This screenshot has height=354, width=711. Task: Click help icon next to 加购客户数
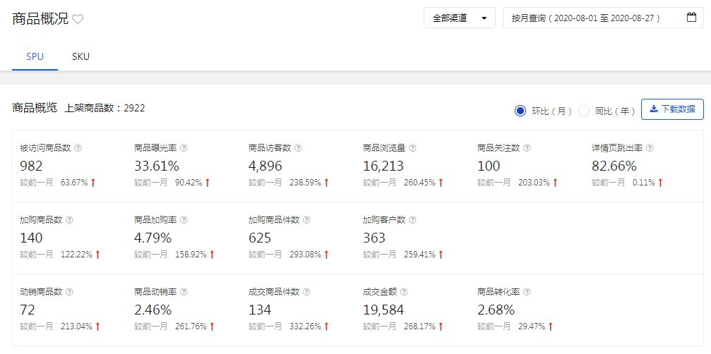pyautogui.click(x=412, y=220)
